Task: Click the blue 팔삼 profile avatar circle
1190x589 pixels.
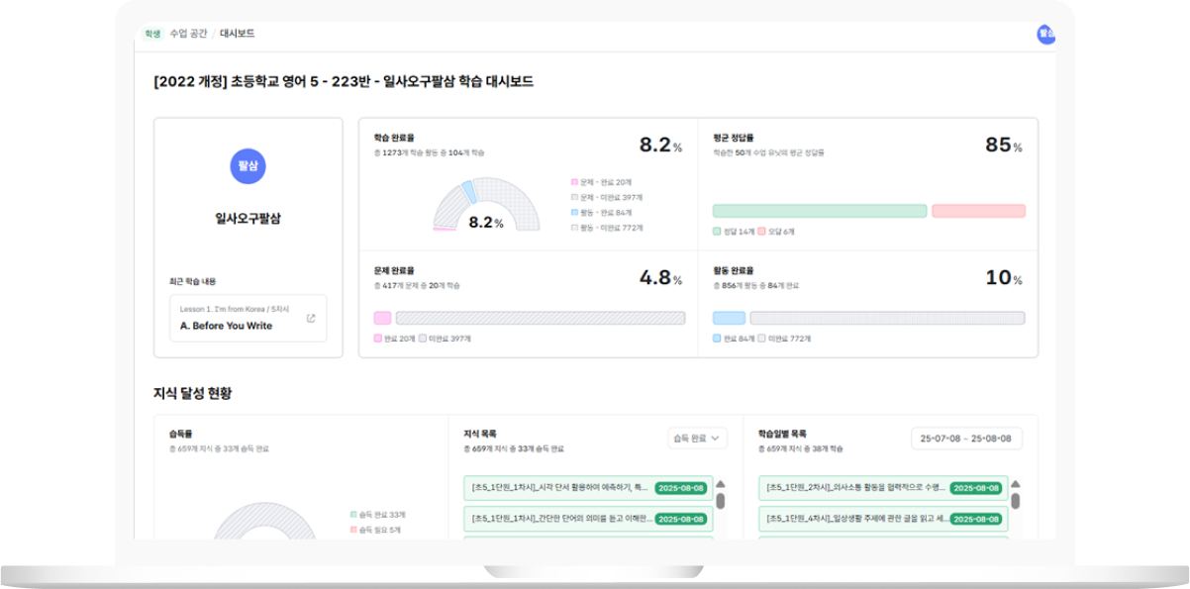Action: [248, 166]
